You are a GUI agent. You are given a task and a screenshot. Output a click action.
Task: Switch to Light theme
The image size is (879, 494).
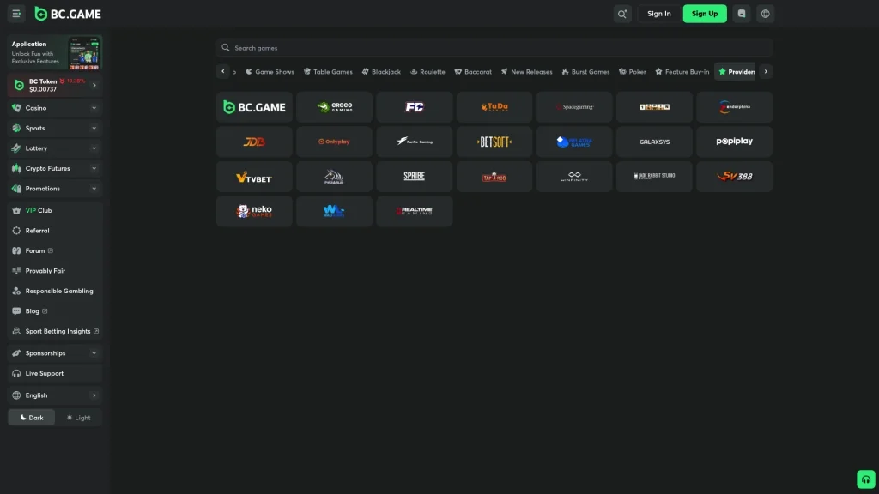78,418
